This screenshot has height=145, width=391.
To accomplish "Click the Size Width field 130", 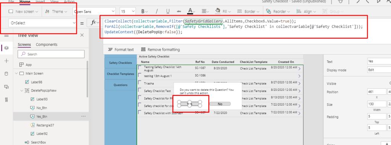I will point(376,104).
